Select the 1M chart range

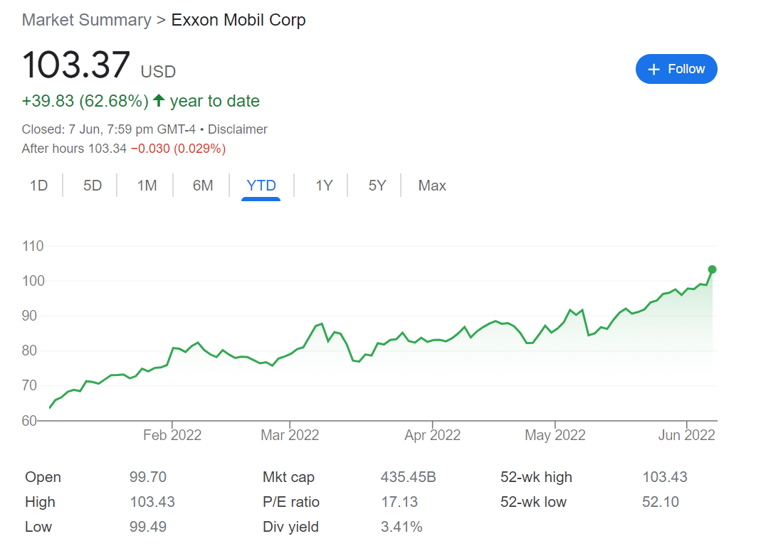tap(147, 186)
